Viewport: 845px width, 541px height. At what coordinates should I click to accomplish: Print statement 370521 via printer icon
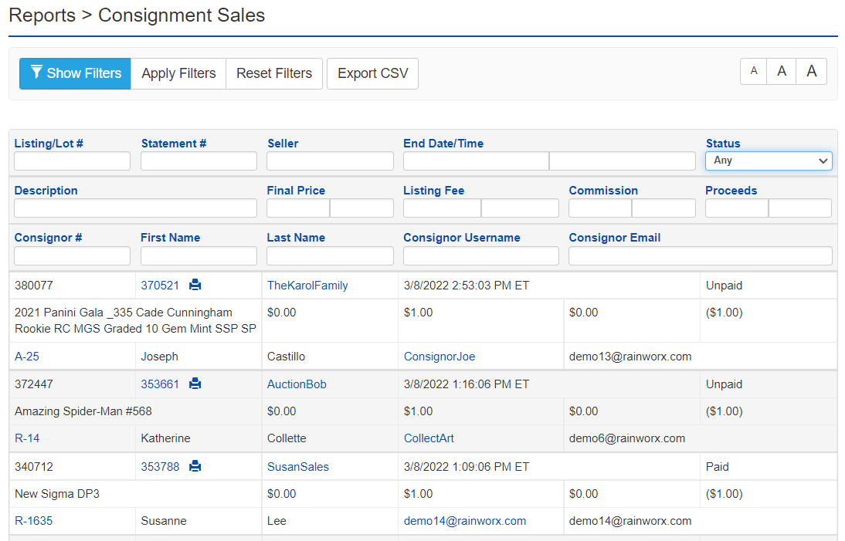coord(195,285)
